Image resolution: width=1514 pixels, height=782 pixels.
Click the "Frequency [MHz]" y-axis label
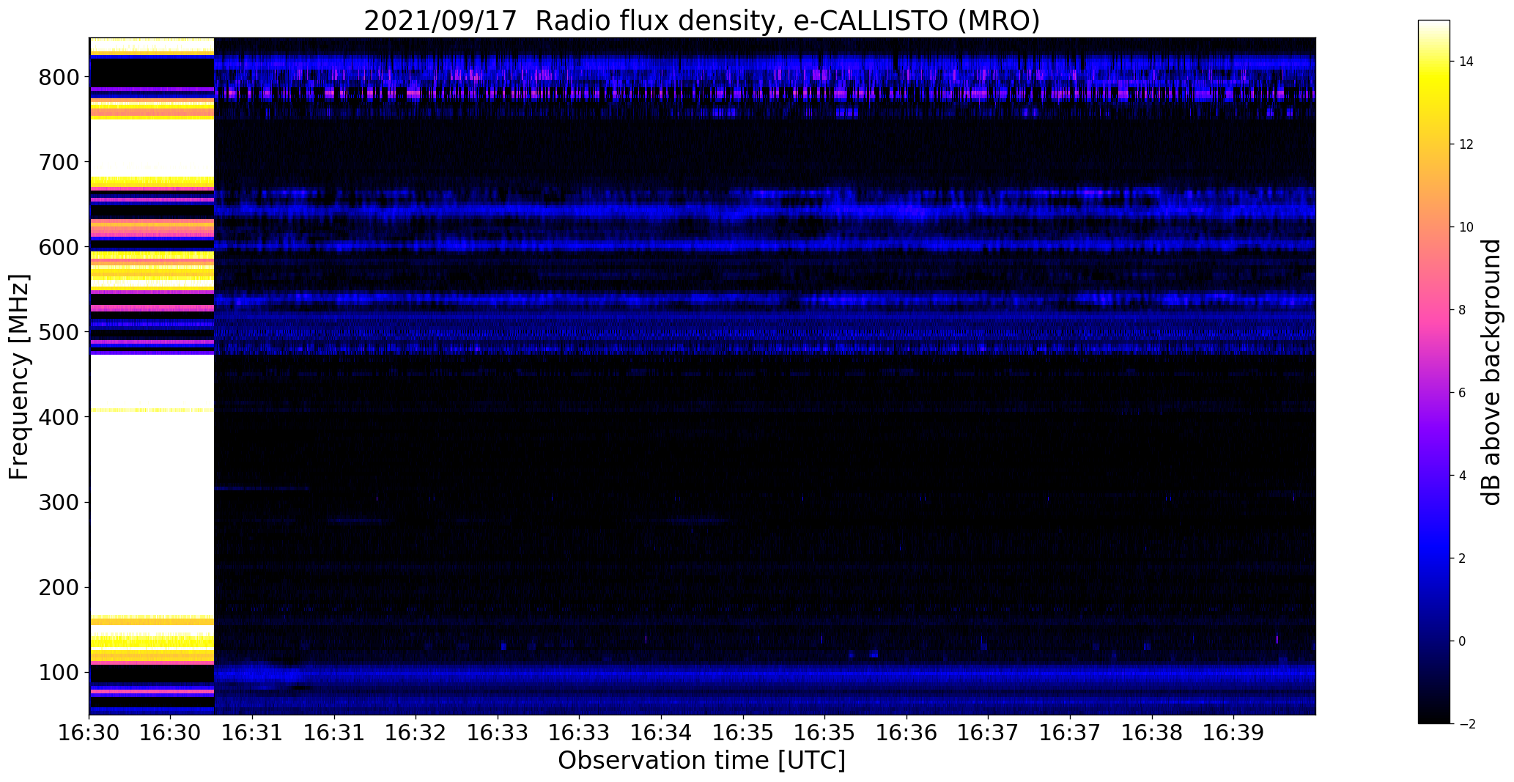pyautogui.click(x=18, y=377)
